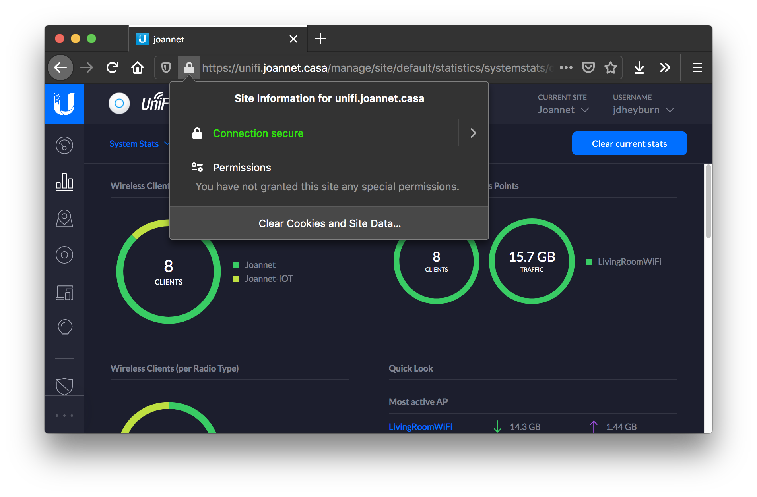Click the padlock icon in the address bar

point(189,68)
